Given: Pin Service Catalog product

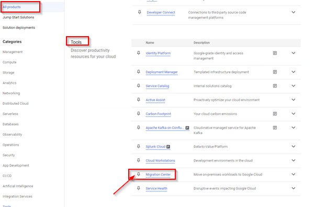Looking at the screenshot, I should coord(139,86).
